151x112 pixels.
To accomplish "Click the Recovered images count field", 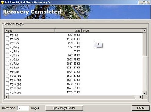I will point(23,108).
